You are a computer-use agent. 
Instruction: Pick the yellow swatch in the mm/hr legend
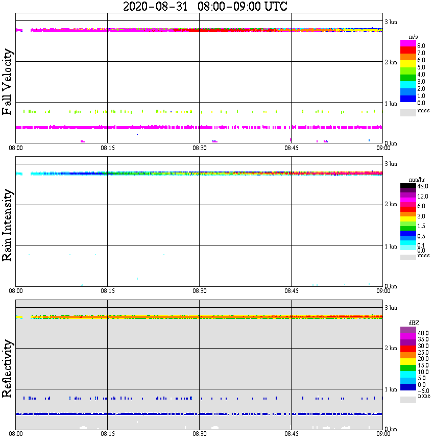(408, 219)
